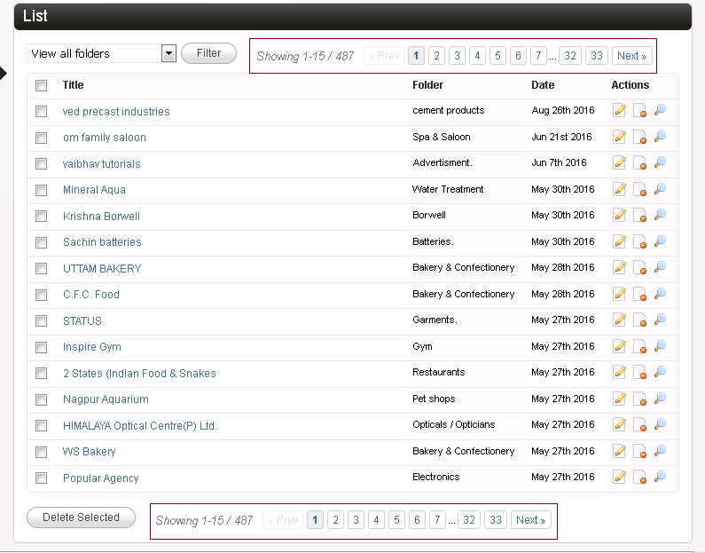Open page 32 in bottom pagination
Screen dimensions: 705x553
469,520
